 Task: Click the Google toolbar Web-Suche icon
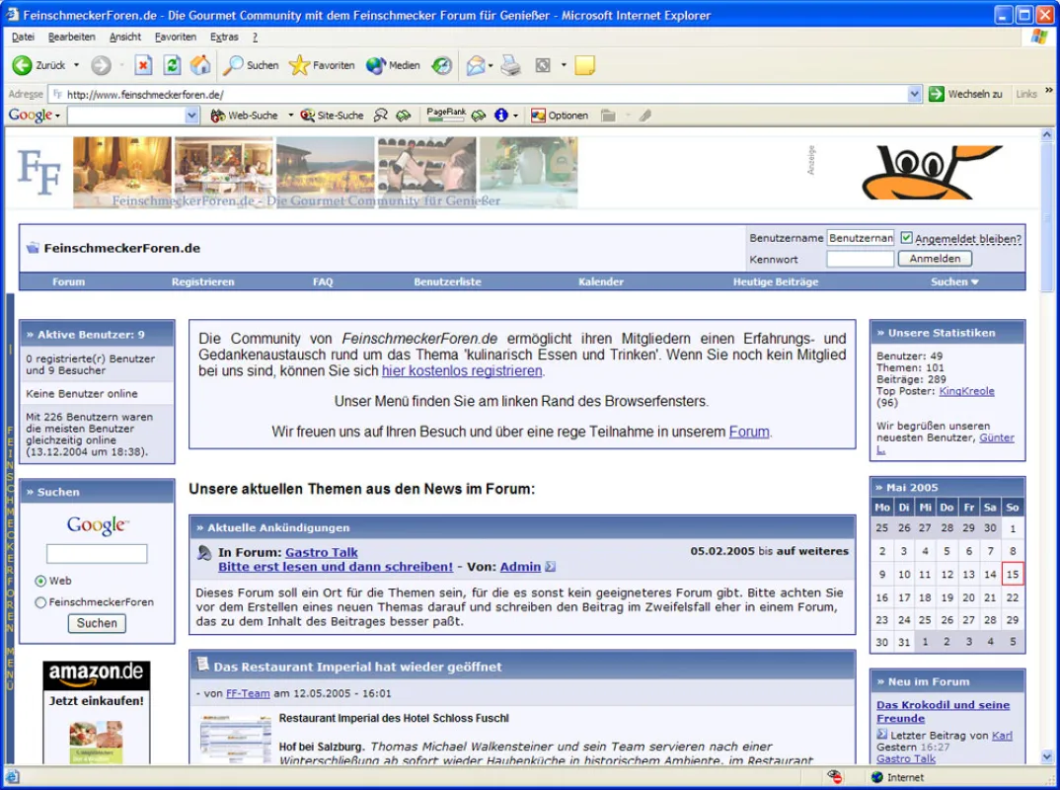[218, 116]
